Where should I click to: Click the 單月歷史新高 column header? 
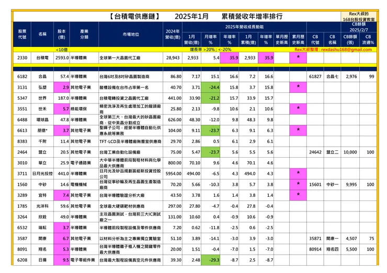[x=281, y=40]
